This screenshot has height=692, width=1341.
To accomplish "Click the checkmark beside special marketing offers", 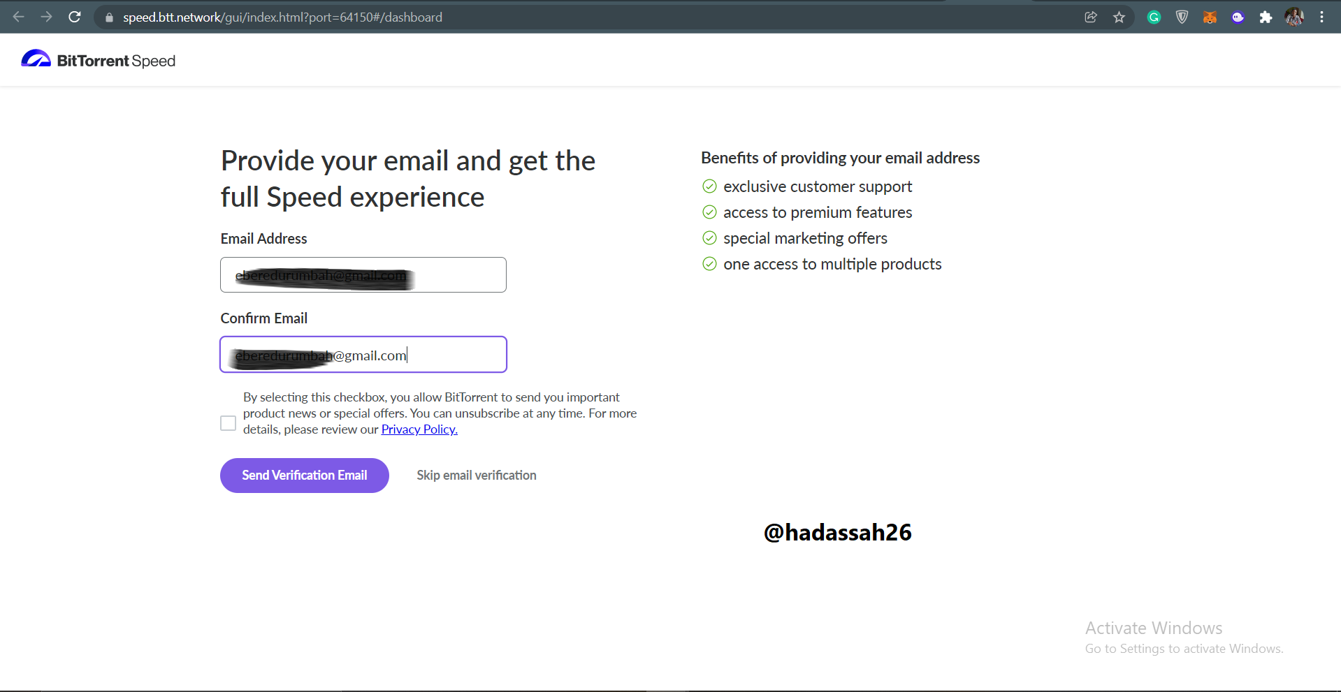I will coord(709,238).
